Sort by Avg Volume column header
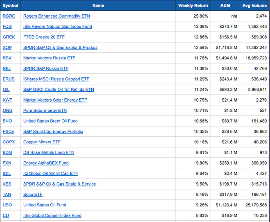The width and height of the screenshot is (270, 222). coord(255,6)
